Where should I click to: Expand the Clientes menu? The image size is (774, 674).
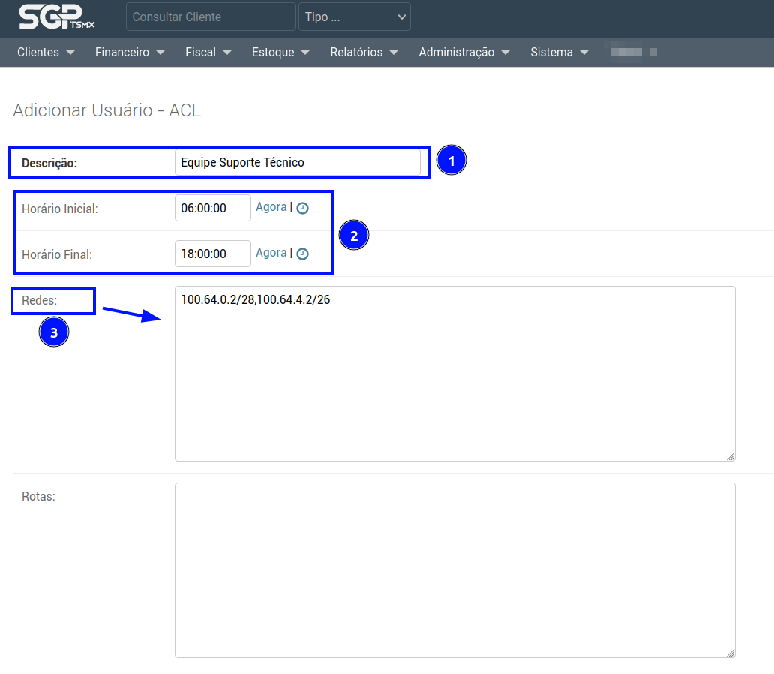46,53
